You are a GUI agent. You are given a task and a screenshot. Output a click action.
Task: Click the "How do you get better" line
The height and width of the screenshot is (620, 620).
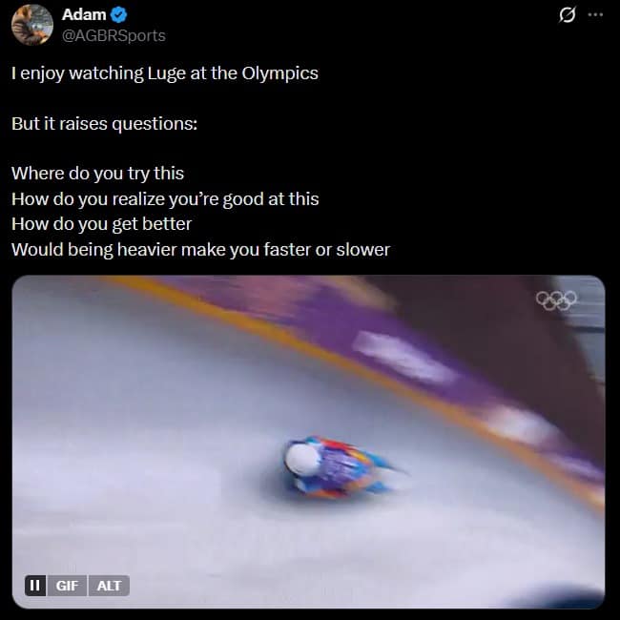pos(101,223)
